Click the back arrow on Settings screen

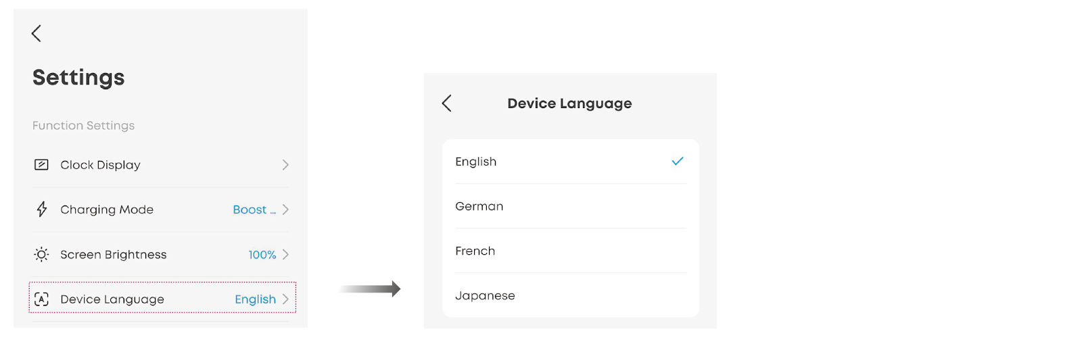click(37, 33)
